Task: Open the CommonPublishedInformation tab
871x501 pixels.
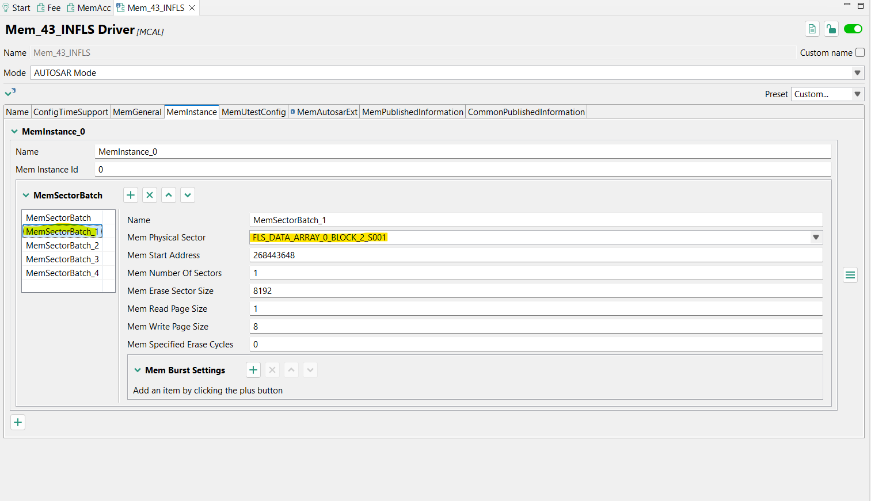Action: coord(526,112)
